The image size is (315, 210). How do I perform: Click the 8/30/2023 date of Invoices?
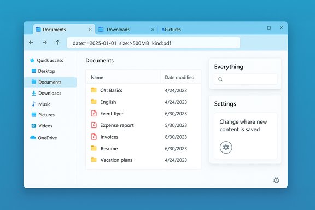pyautogui.click(x=176, y=137)
